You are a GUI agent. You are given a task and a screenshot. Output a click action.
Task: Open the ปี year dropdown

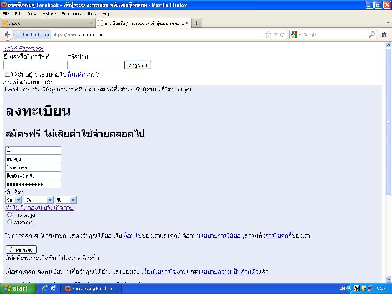coord(66,200)
